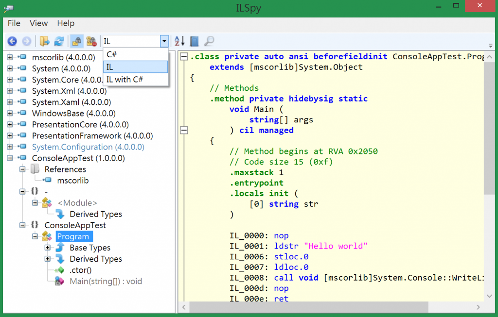Expand the System.Xaml assembly node
Screen dimensions: 498x317
click(x=10, y=102)
